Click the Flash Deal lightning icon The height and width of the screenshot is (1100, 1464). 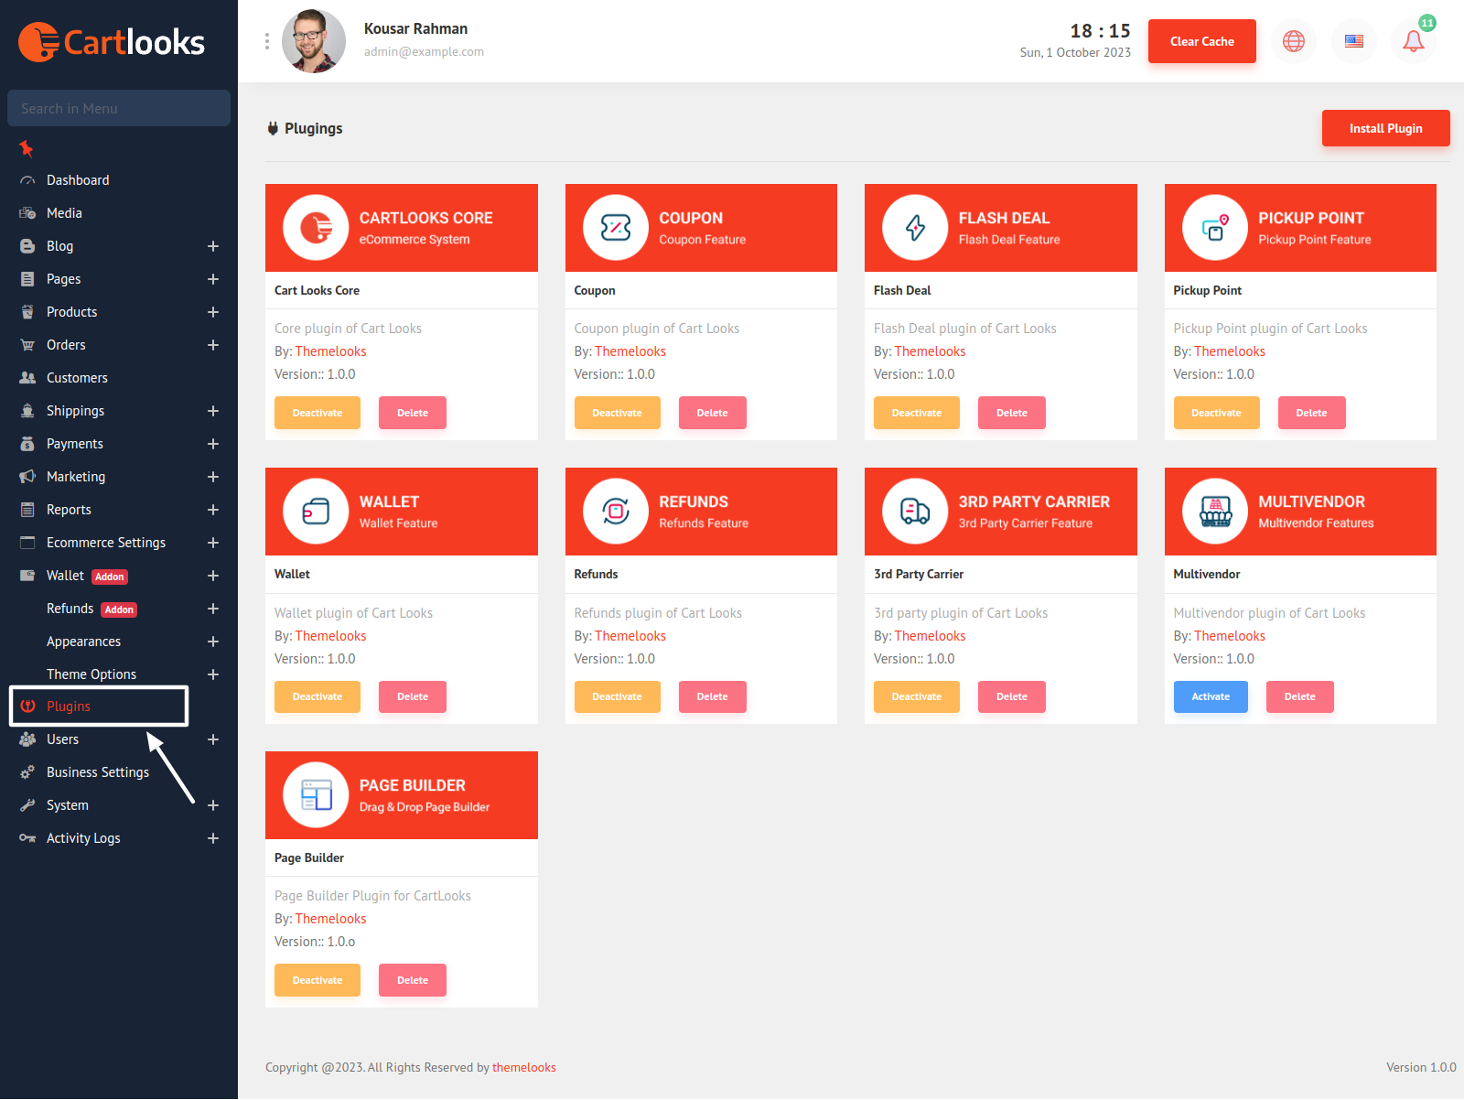point(915,228)
